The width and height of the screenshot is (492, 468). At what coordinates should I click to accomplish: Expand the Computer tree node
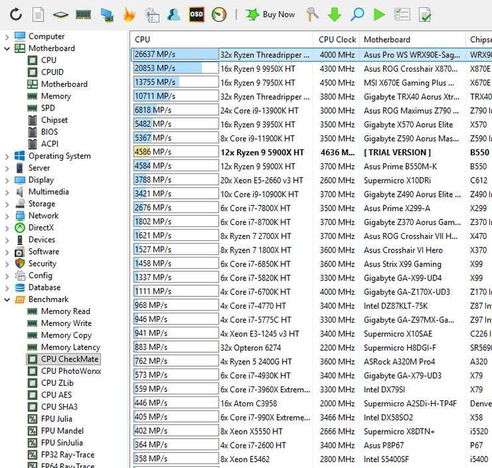click(x=7, y=37)
